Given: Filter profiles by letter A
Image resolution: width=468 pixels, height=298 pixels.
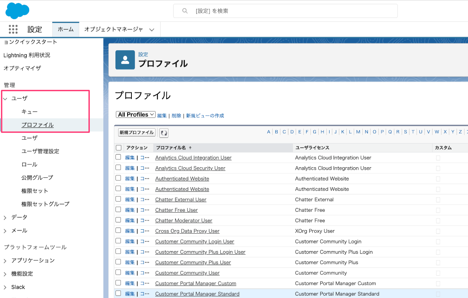Looking at the screenshot, I should [269, 132].
